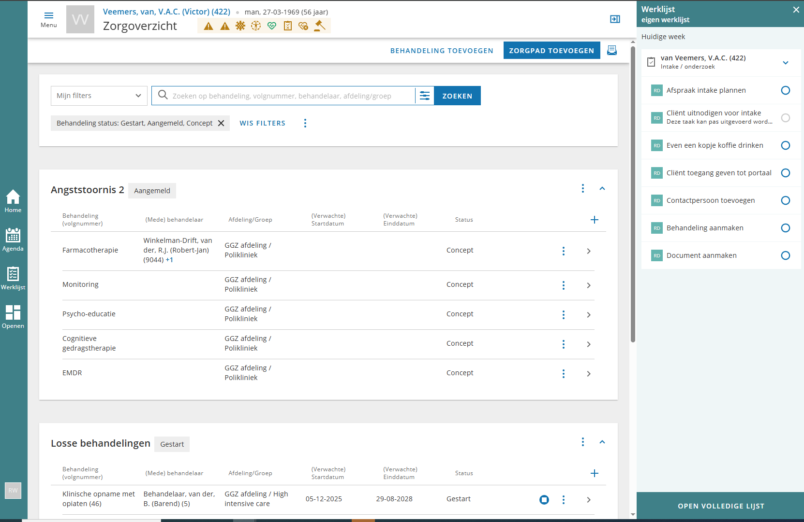Open advanced search filter options icon
This screenshot has width=804, height=522.
point(425,96)
